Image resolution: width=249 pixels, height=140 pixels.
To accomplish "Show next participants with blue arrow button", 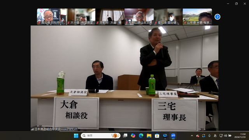I will (217, 17).
